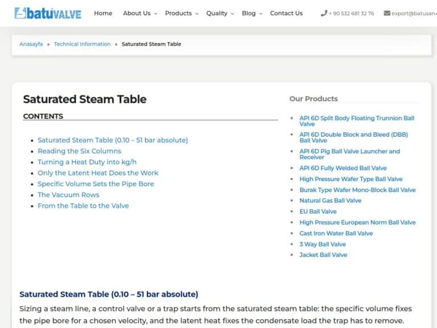
Task: Click the Our Products sidebar heading
Action: [314, 99]
